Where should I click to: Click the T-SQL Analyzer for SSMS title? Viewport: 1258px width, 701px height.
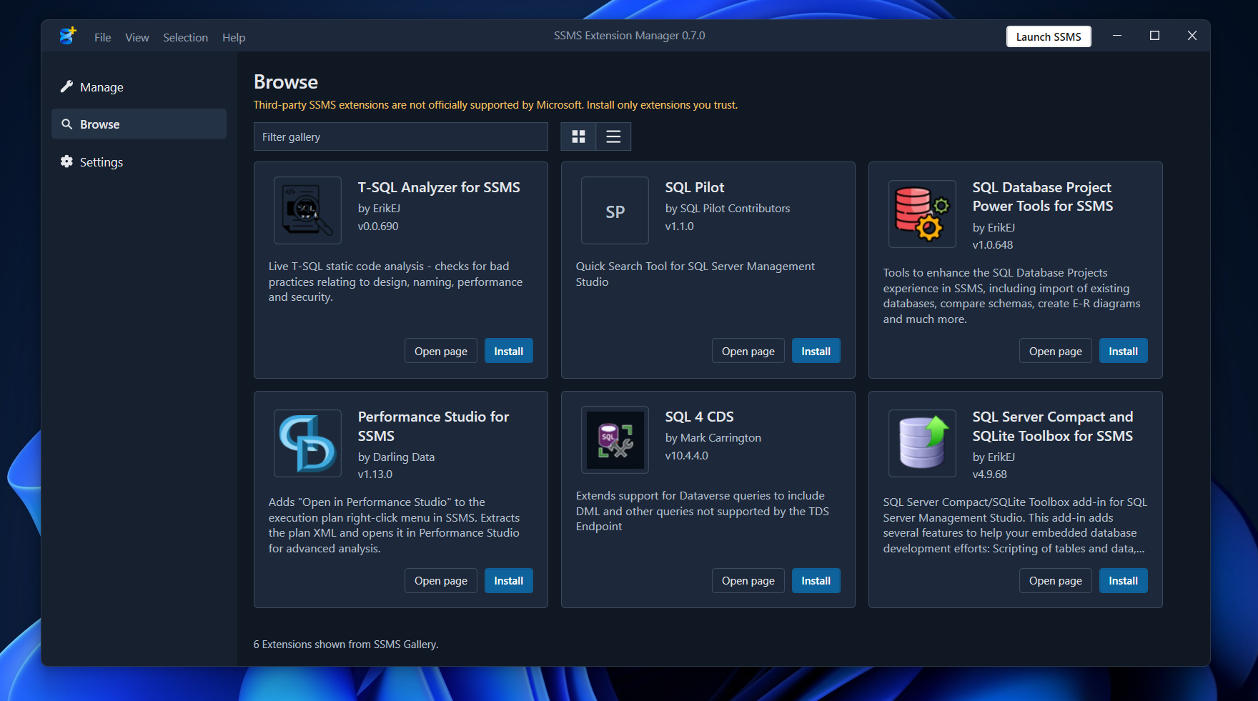click(x=439, y=187)
